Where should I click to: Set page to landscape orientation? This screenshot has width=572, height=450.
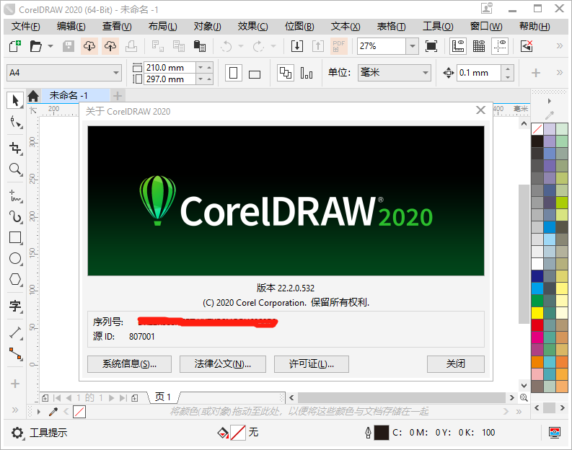pos(255,74)
